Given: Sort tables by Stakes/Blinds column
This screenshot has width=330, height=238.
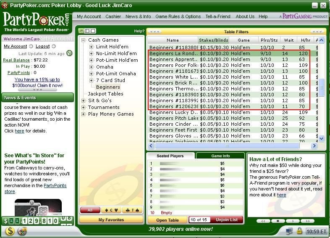Looking at the screenshot, I should coord(214,40).
